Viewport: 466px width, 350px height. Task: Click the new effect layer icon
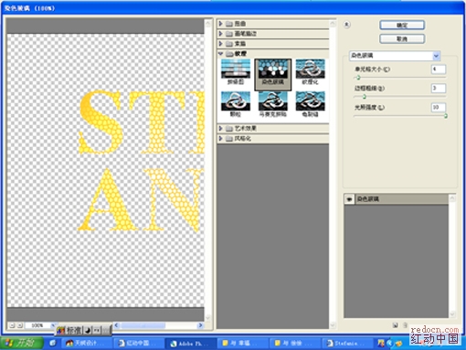pyautogui.click(x=395, y=325)
